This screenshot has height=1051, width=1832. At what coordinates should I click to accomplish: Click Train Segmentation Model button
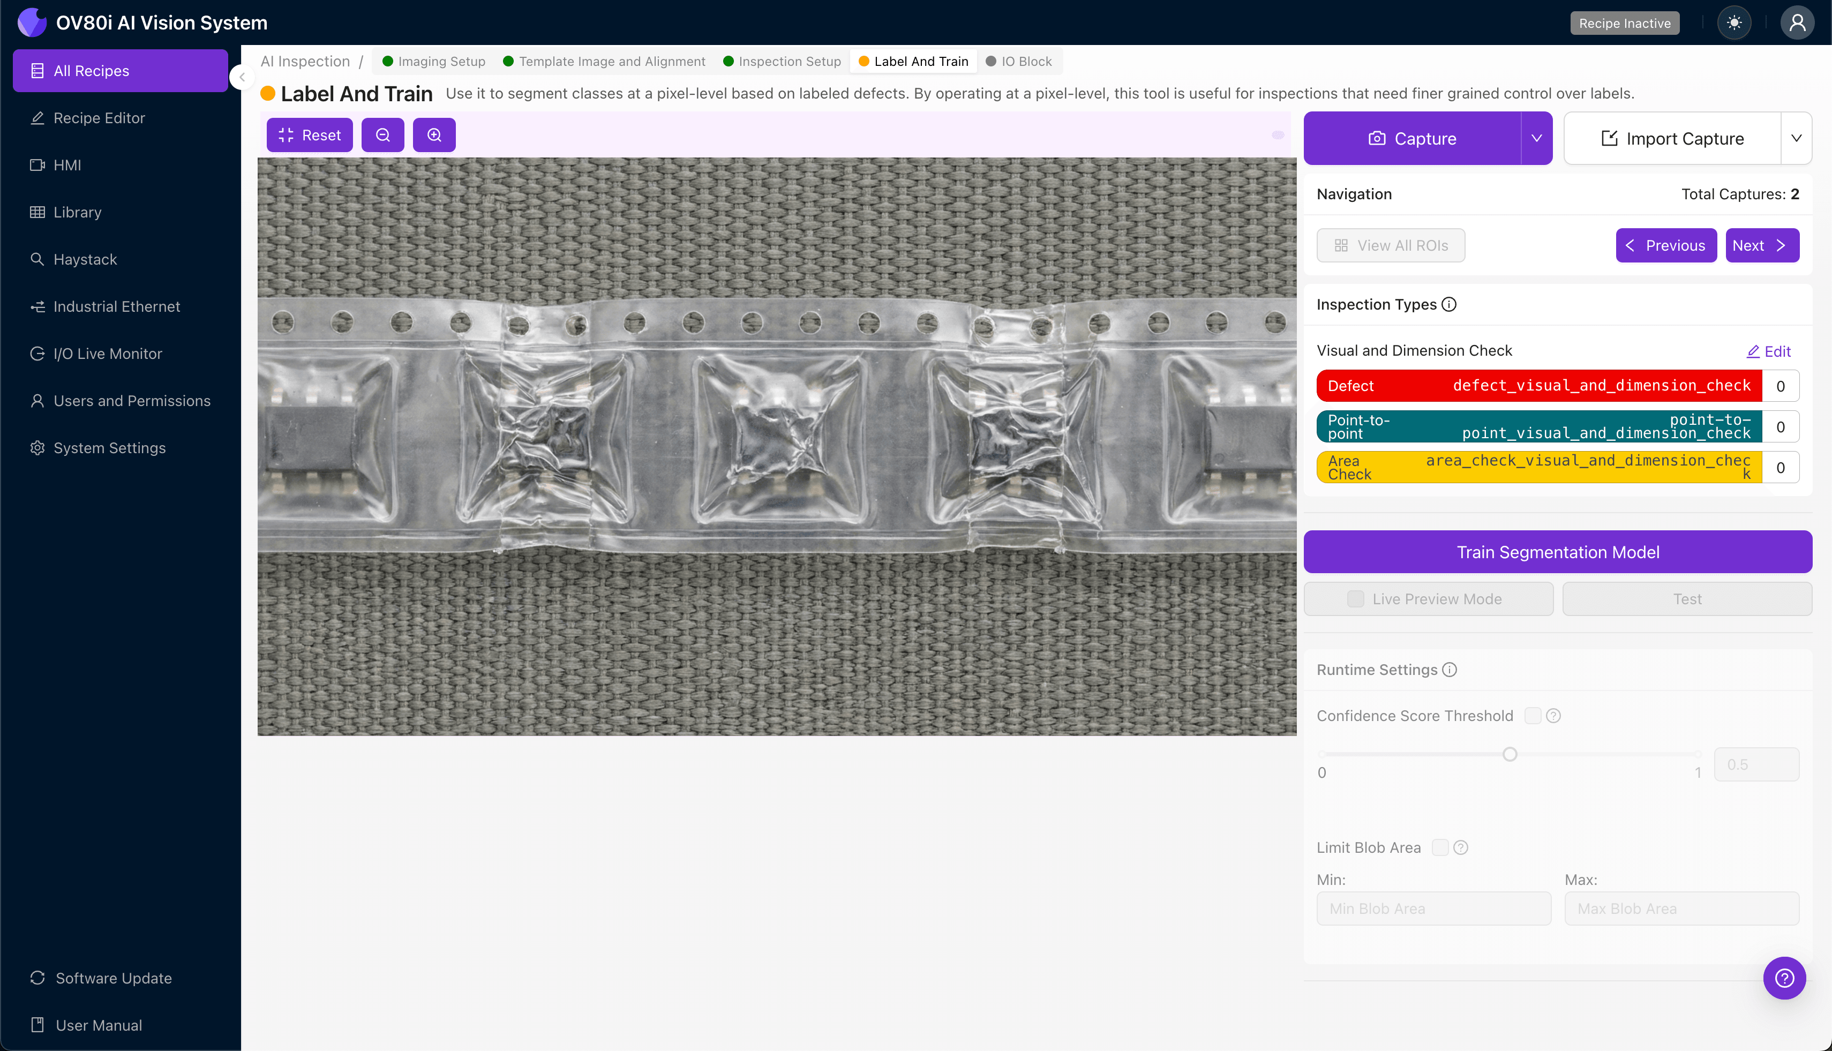coord(1557,552)
